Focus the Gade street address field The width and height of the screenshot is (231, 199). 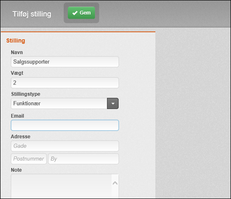coord(65,146)
